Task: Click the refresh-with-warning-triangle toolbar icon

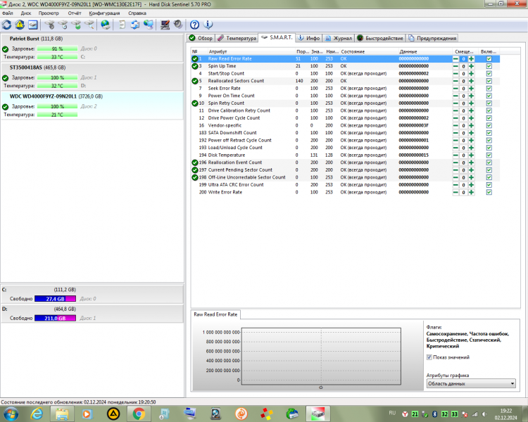Action: coord(20,25)
